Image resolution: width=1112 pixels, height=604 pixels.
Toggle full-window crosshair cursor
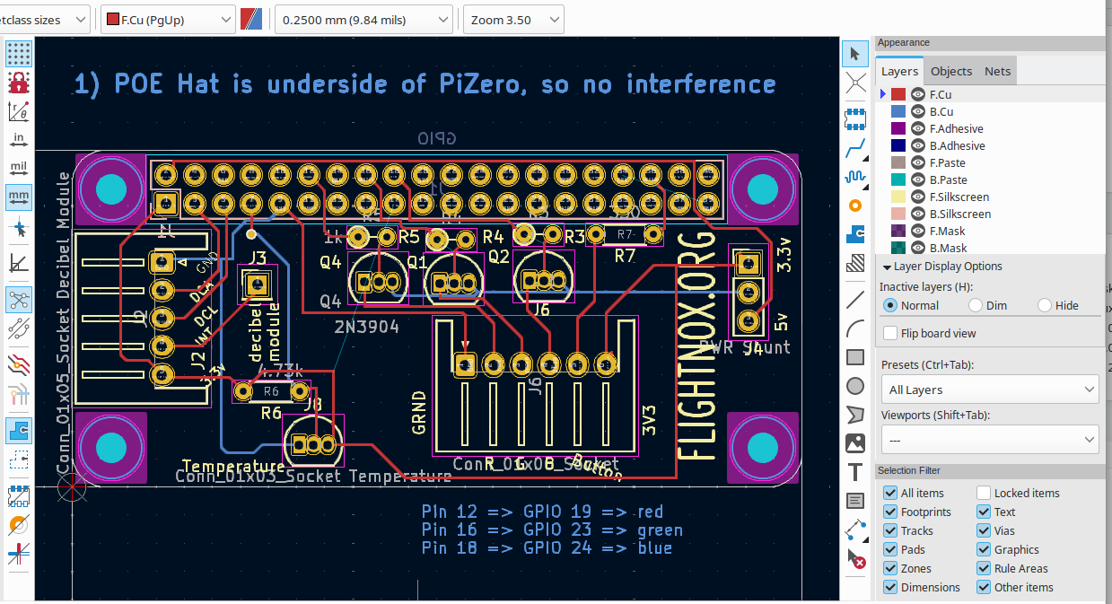(18, 229)
